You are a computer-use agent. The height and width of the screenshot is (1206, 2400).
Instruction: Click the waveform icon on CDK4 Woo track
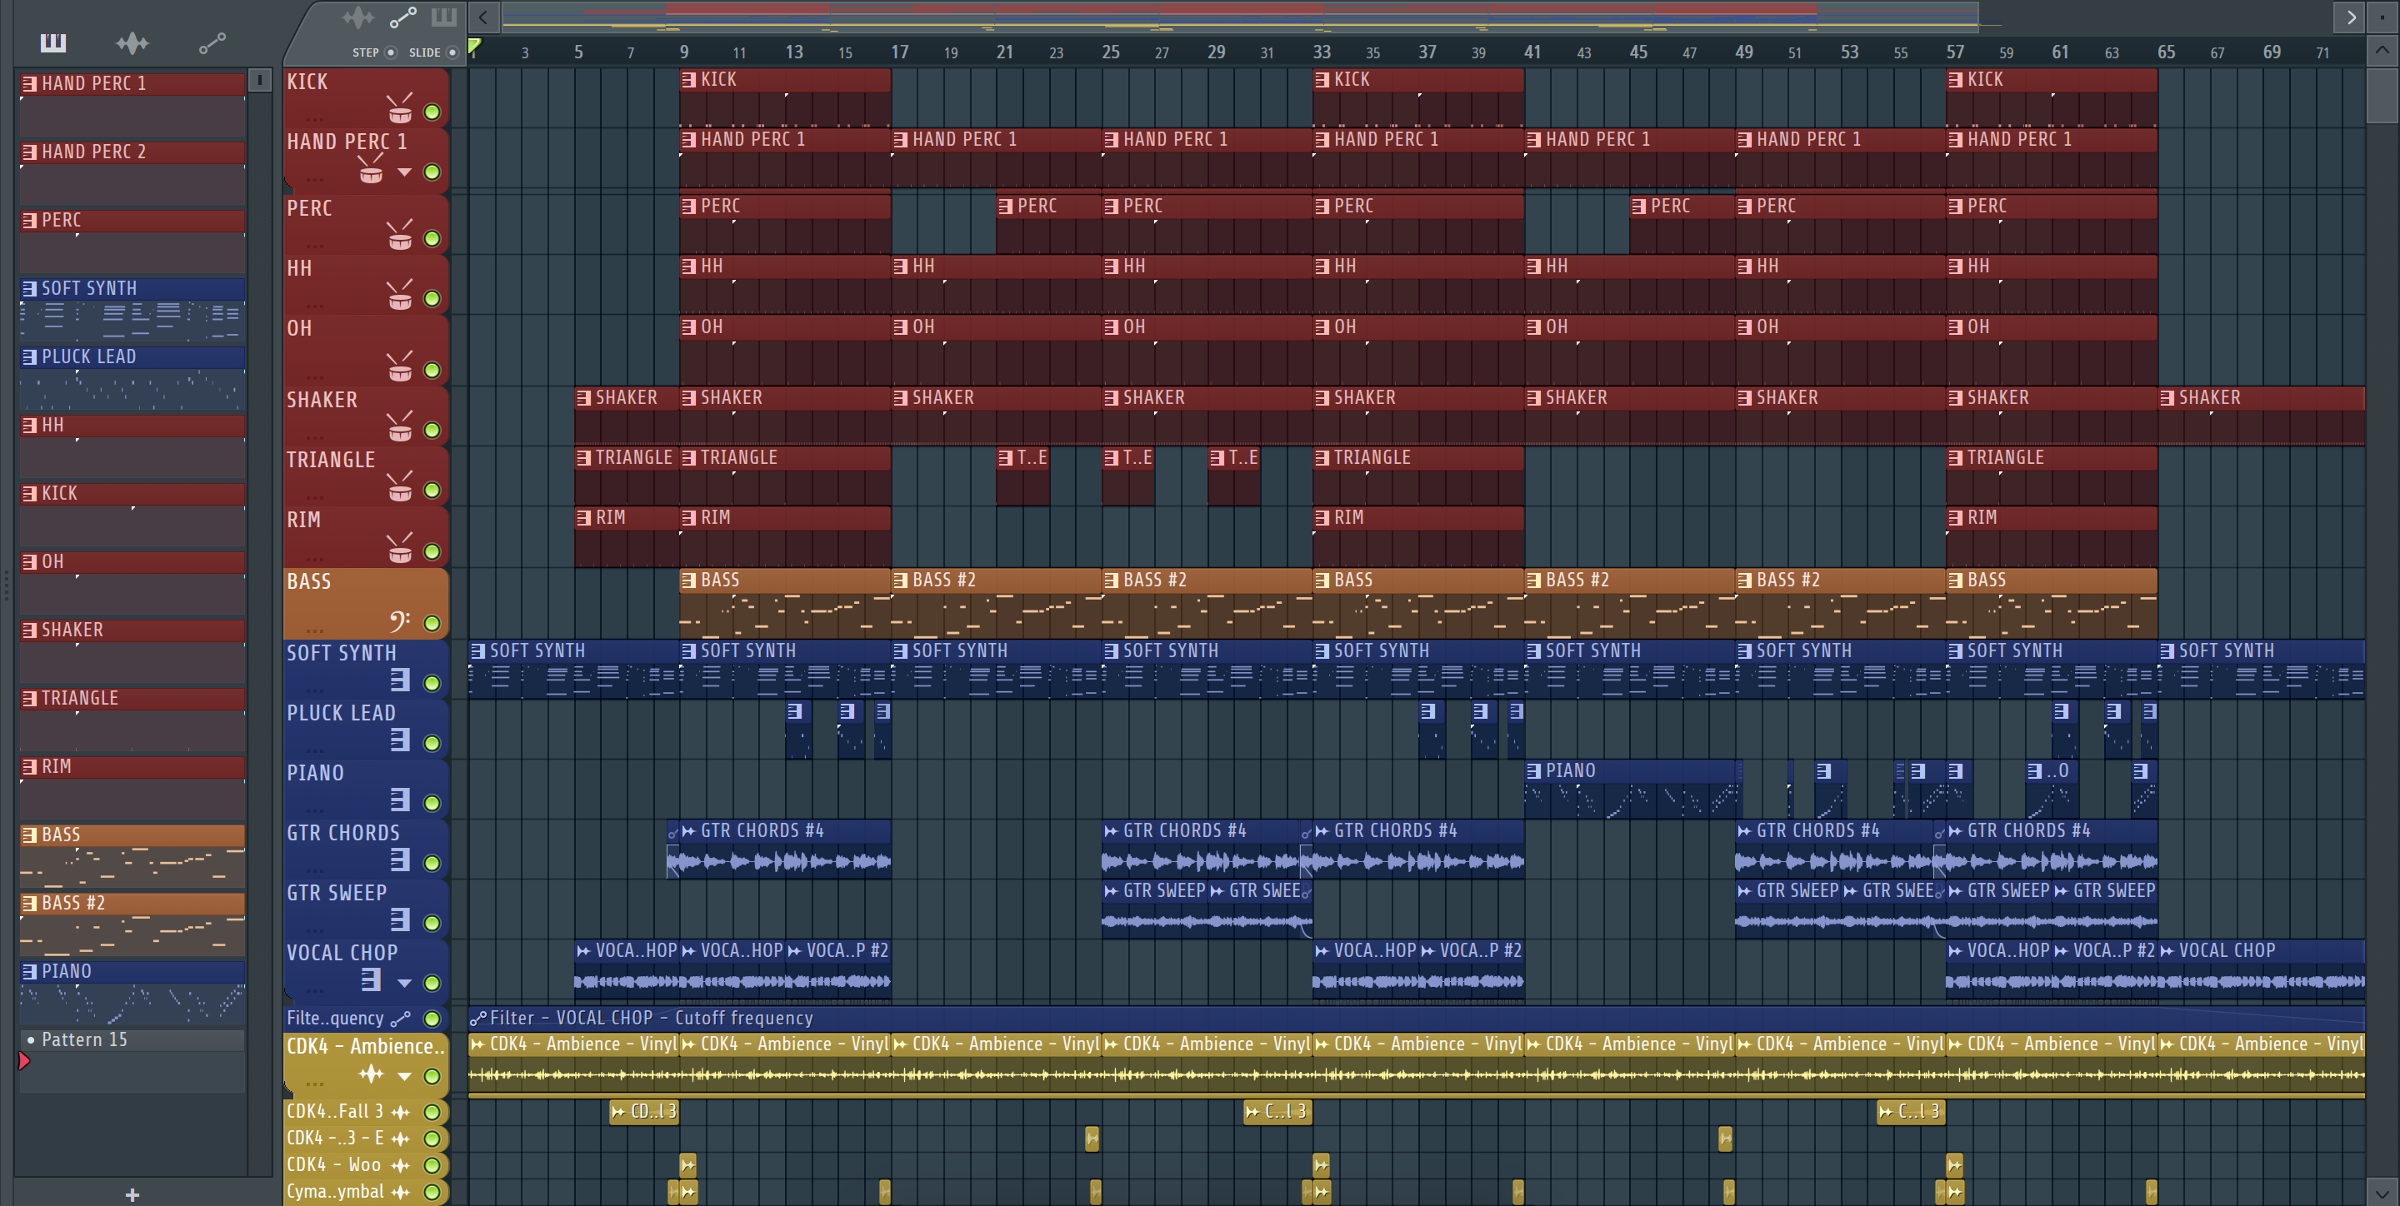tap(401, 1165)
